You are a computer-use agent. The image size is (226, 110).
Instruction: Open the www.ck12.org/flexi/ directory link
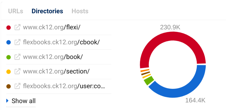pyautogui.click(x=52, y=27)
